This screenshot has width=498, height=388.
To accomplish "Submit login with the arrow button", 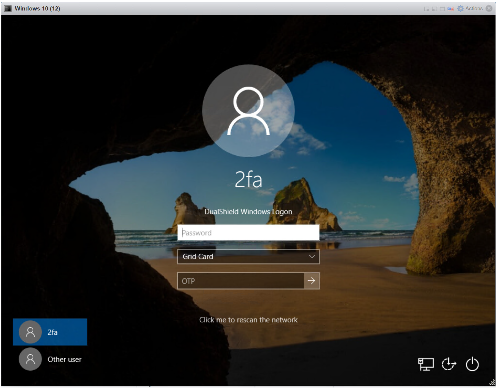I will (311, 281).
